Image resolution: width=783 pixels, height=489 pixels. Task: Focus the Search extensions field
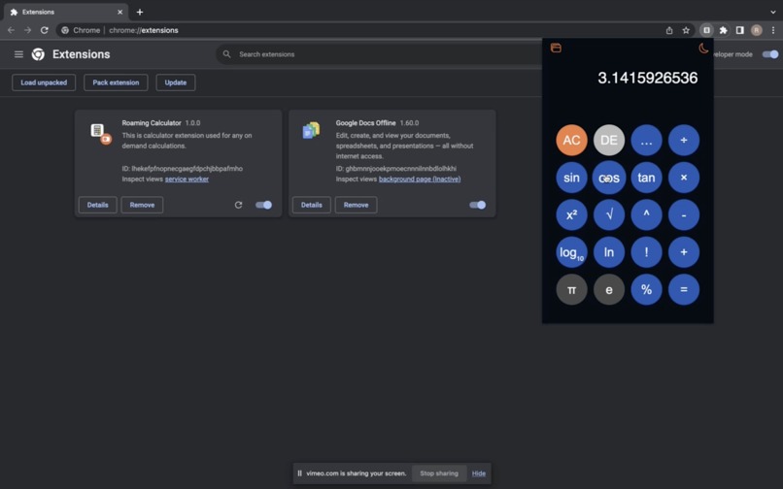(380, 54)
